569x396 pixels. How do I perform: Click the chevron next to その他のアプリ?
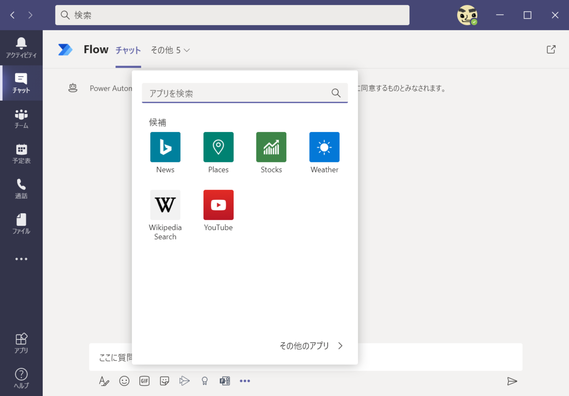point(340,346)
